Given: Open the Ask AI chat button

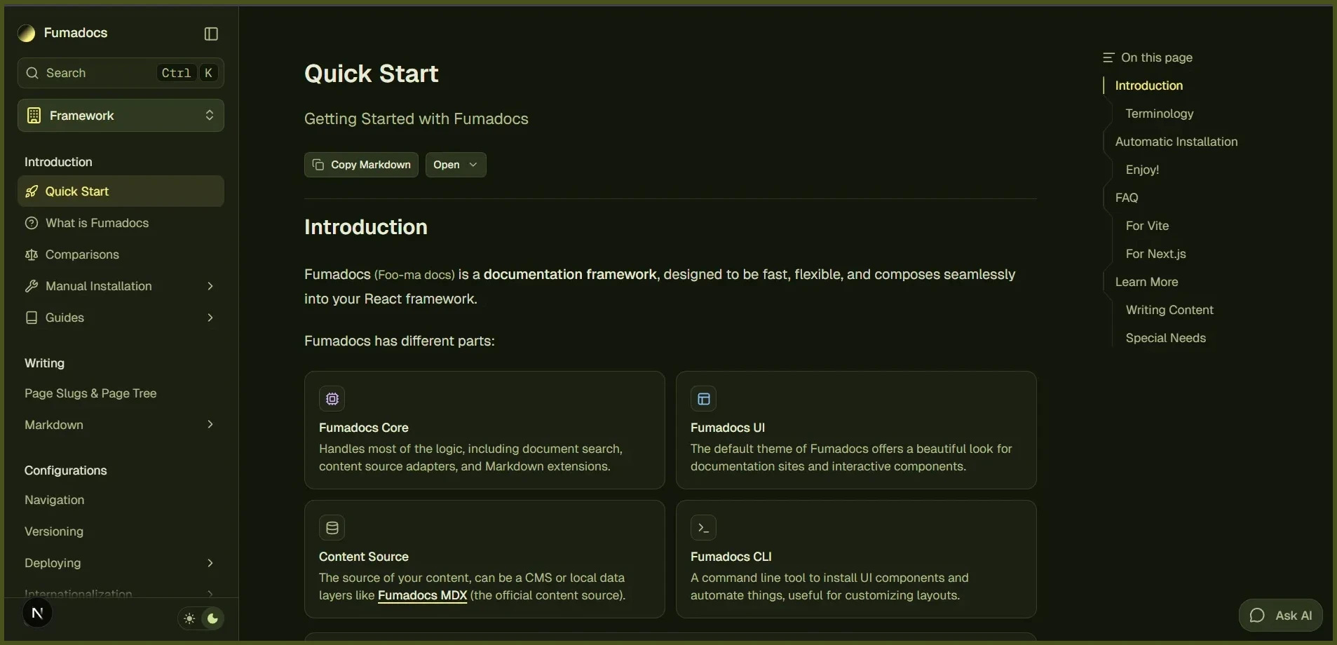Looking at the screenshot, I should 1280,616.
